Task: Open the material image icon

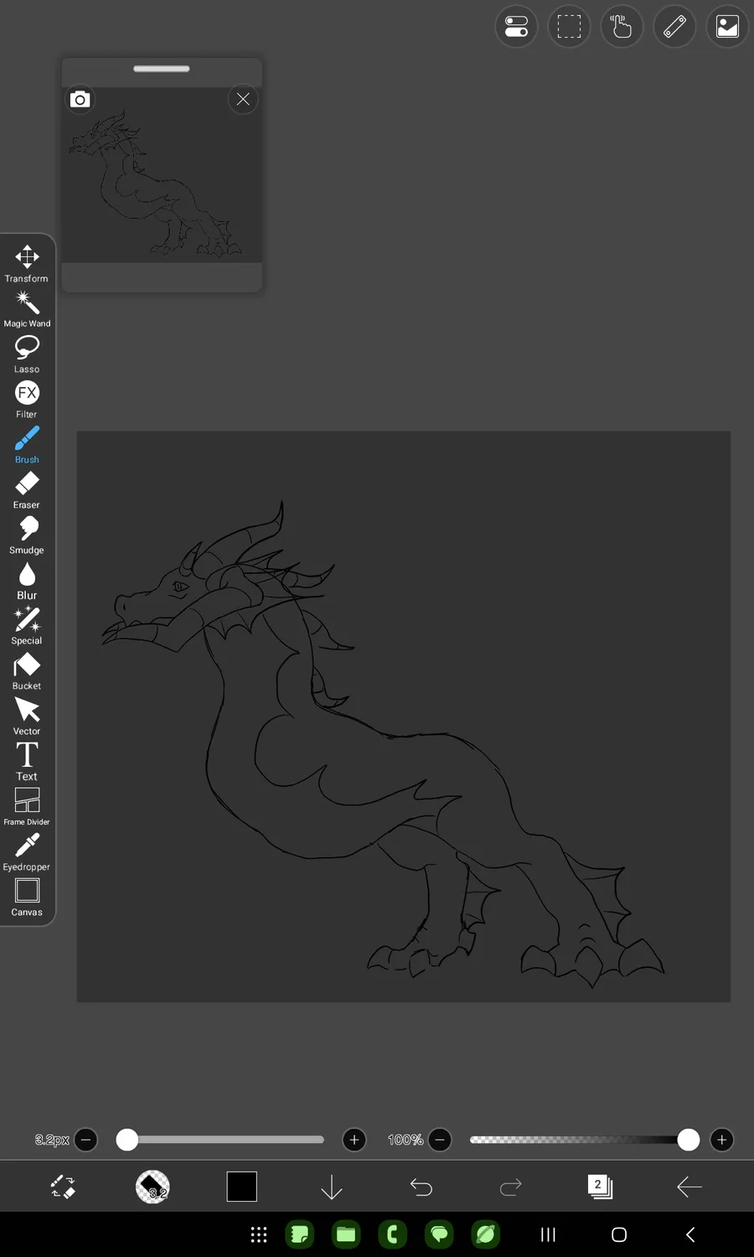Action: pos(727,27)
